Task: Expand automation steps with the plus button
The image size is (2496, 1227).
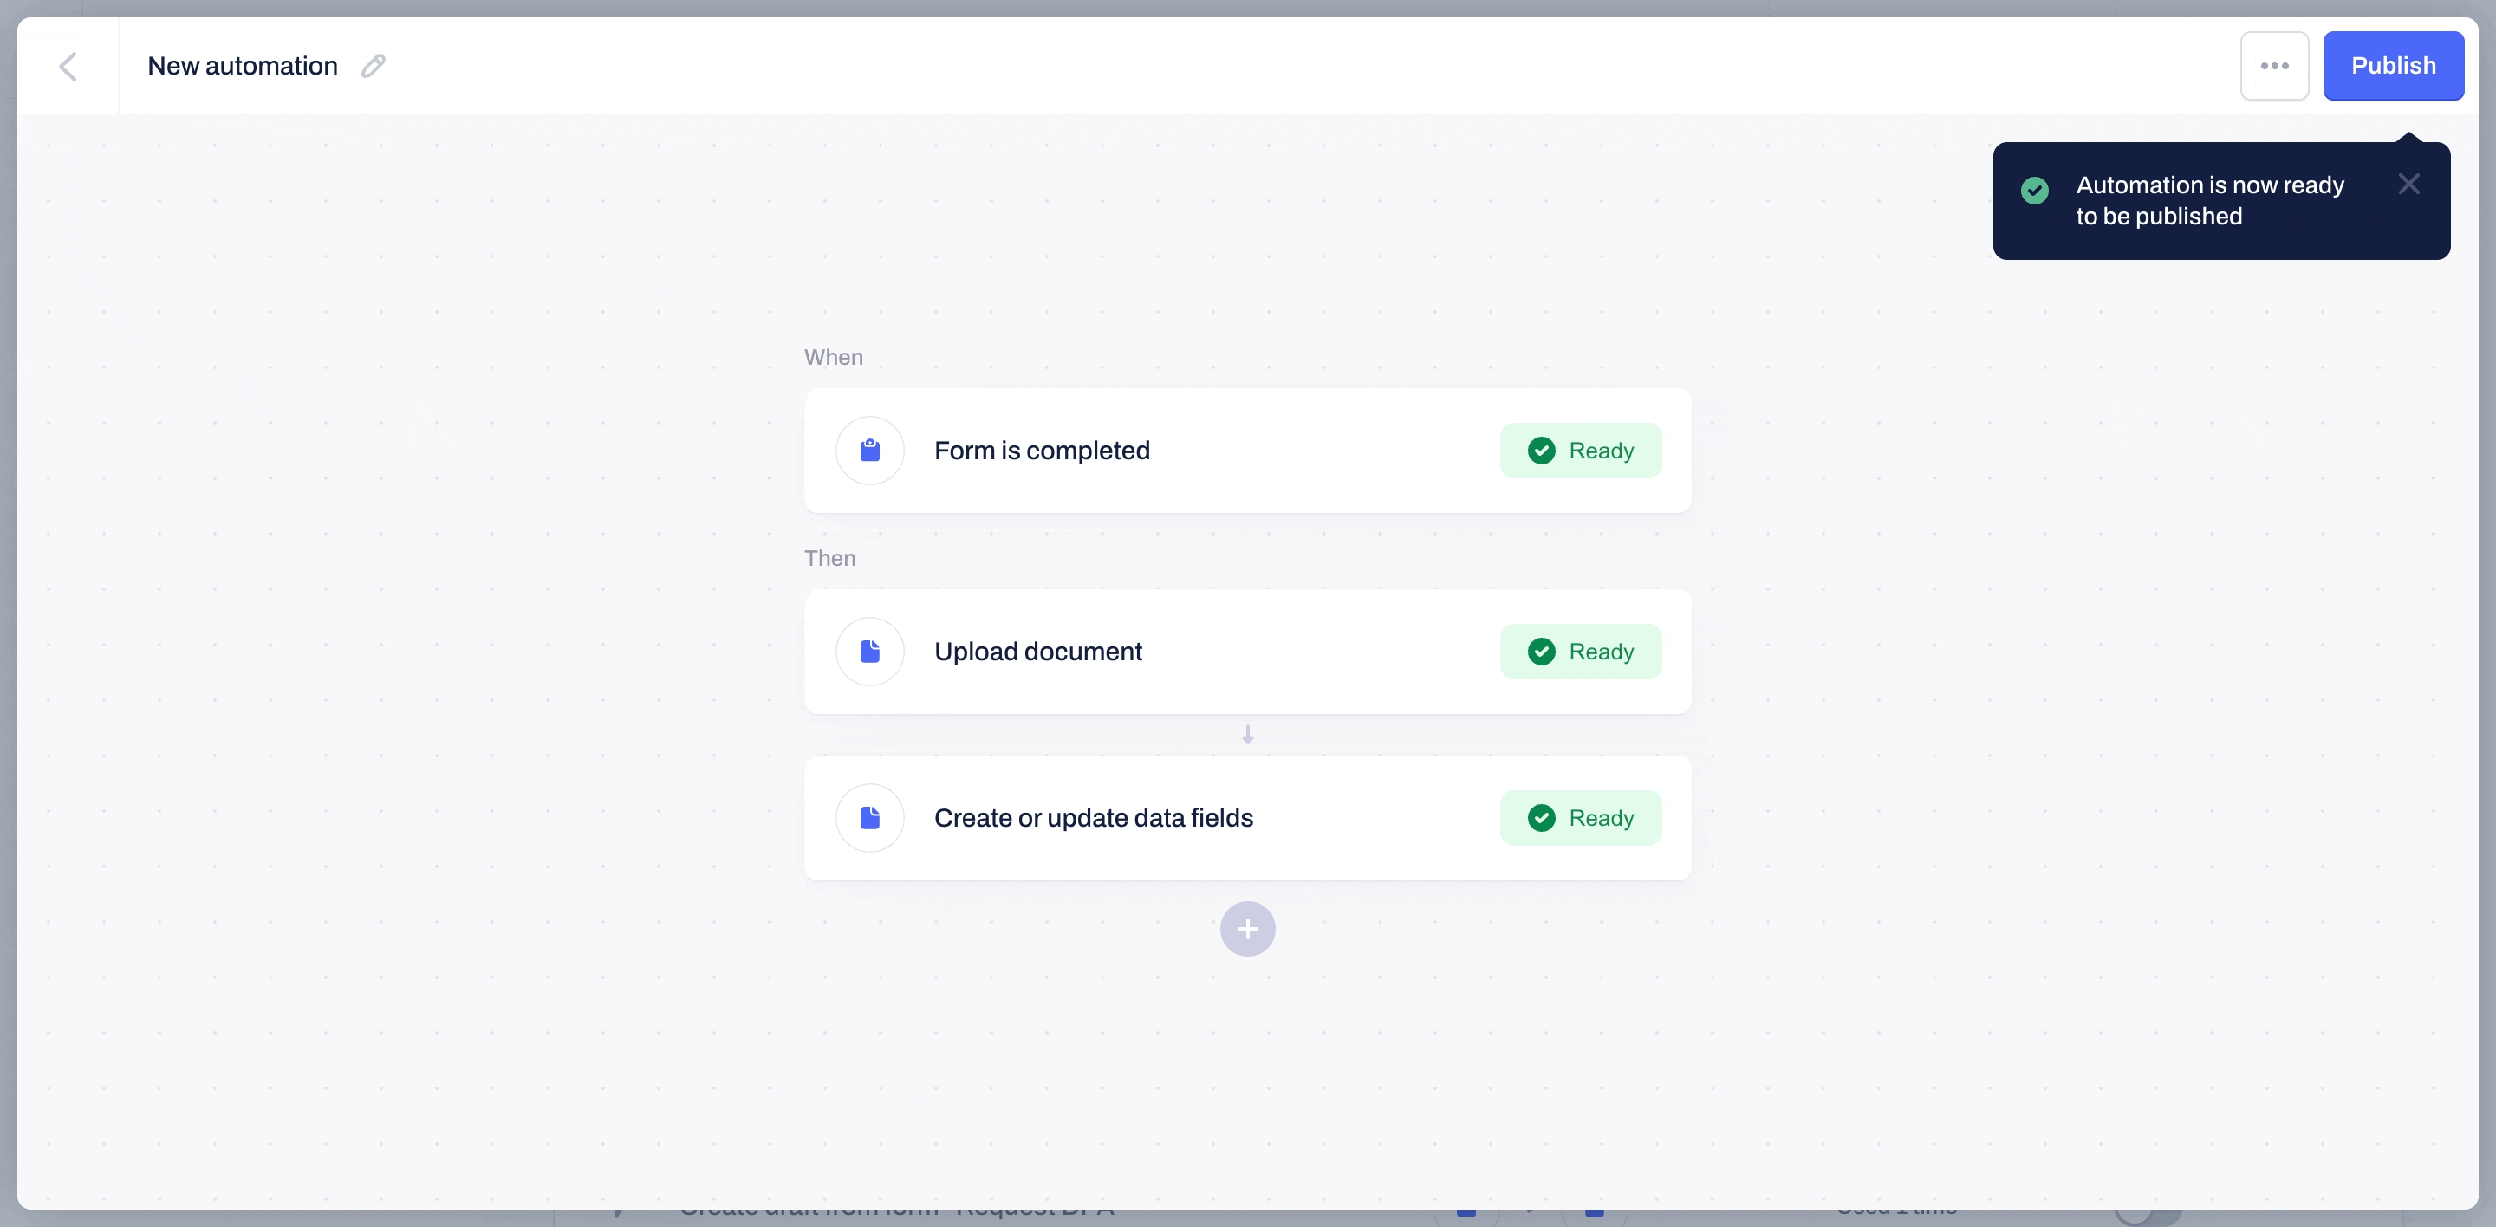Action: pos(1246,930)
